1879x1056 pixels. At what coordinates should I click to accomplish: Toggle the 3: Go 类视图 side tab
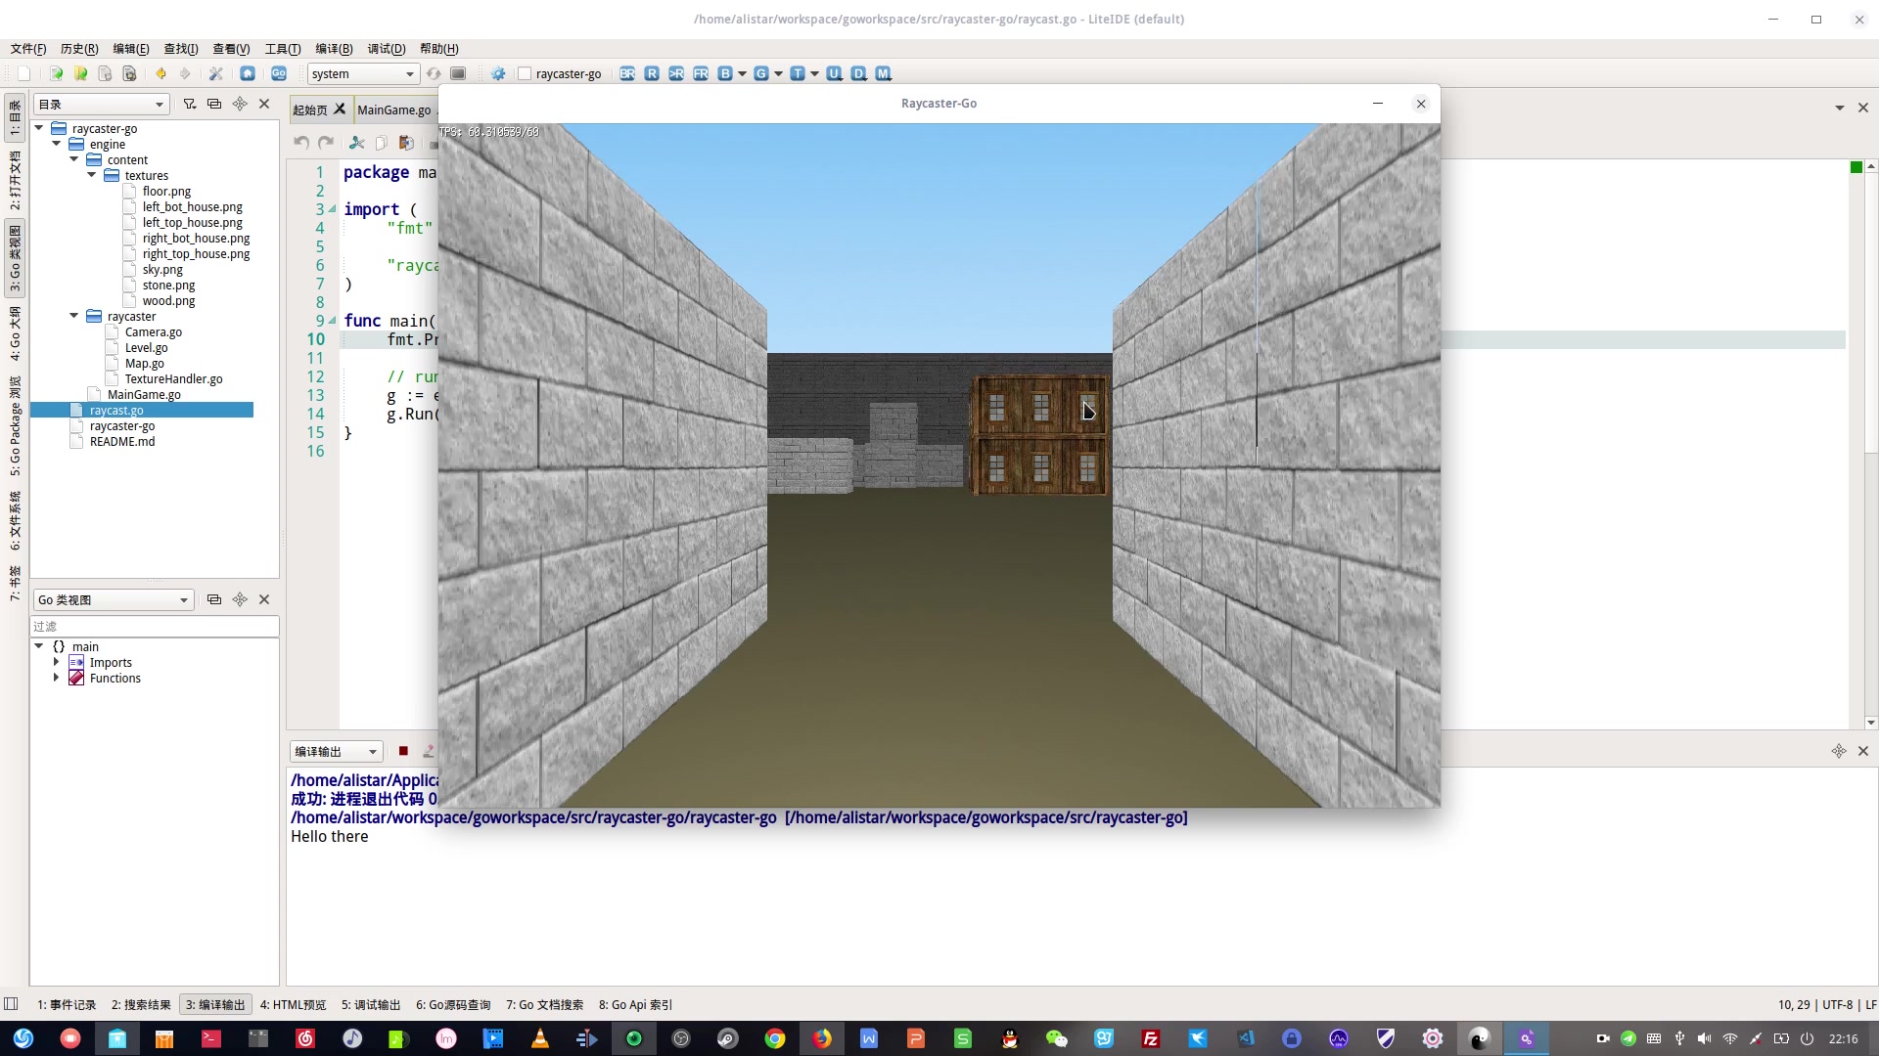[x=15, y=259]
